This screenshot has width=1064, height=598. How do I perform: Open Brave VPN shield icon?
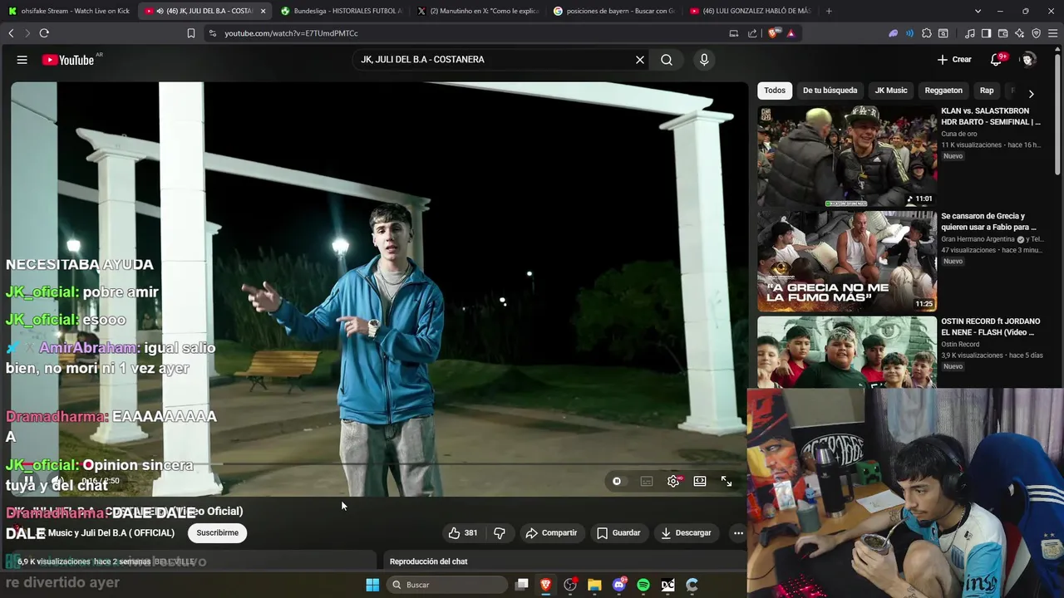pyautogui.click(x=1036, y=33)
